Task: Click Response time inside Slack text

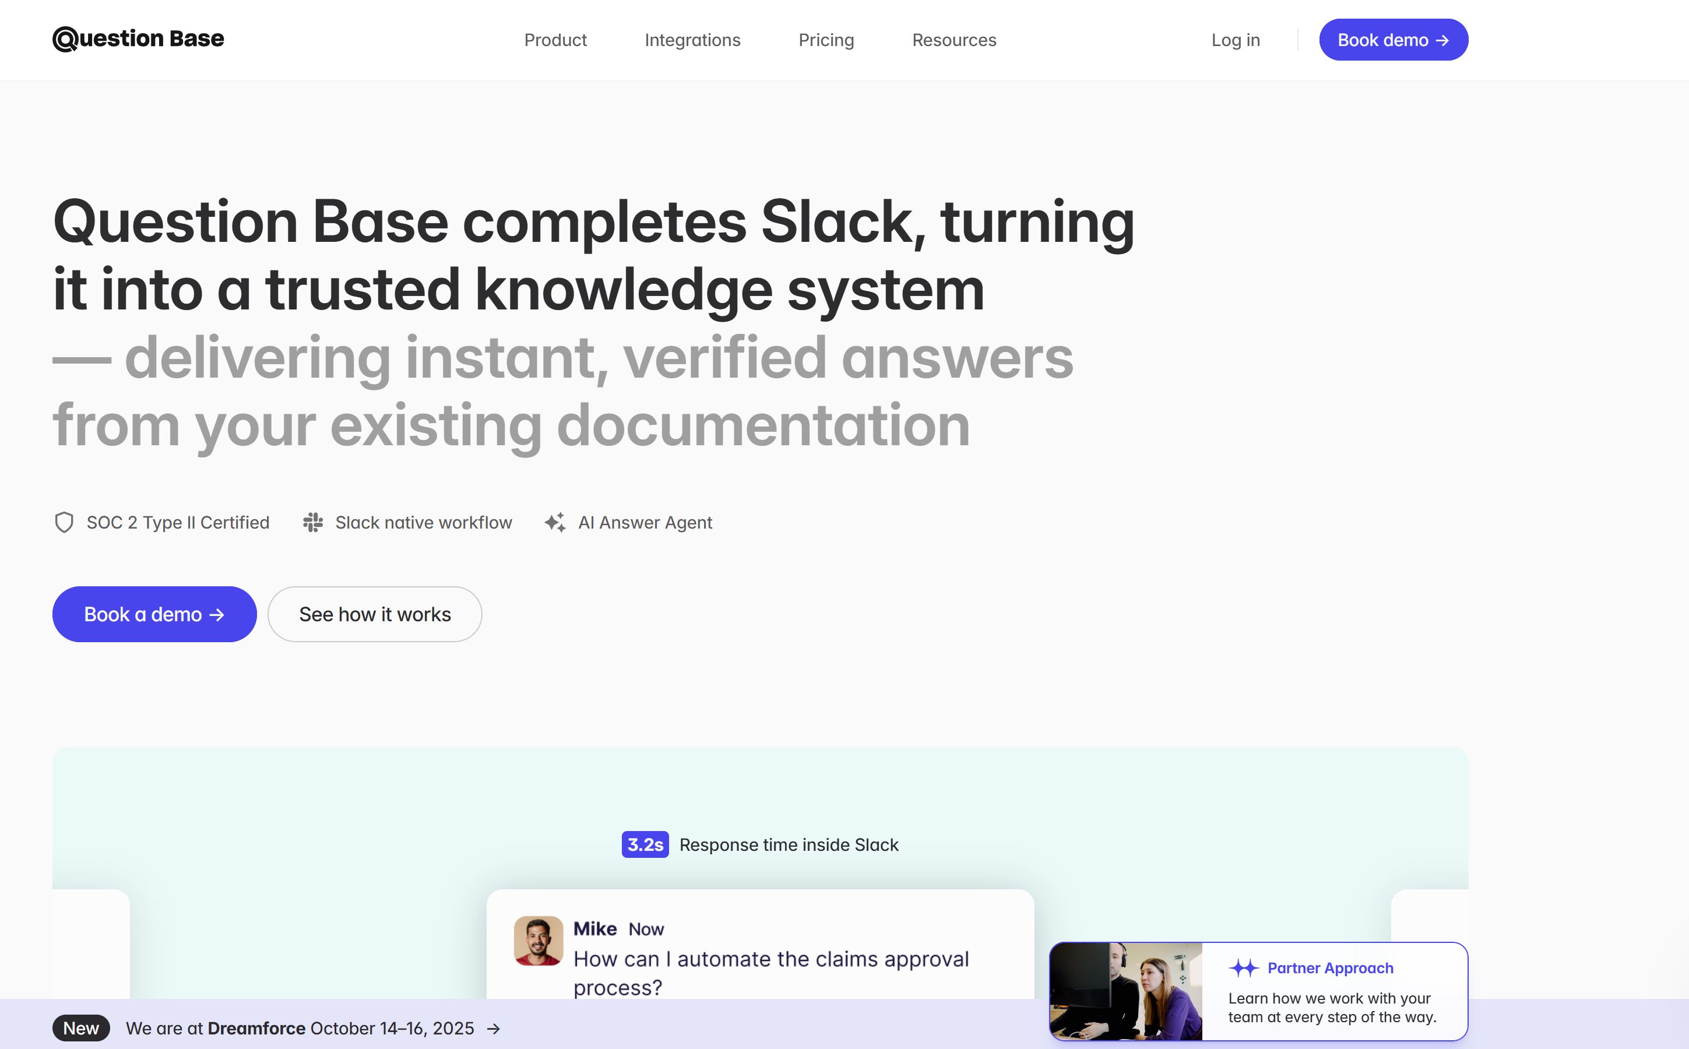Action: (x=789, y=844)
